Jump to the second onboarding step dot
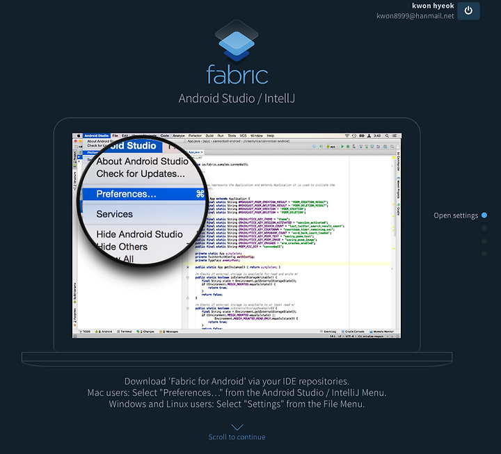This screenshot has width=501, height=454. (x=484, y=228)
